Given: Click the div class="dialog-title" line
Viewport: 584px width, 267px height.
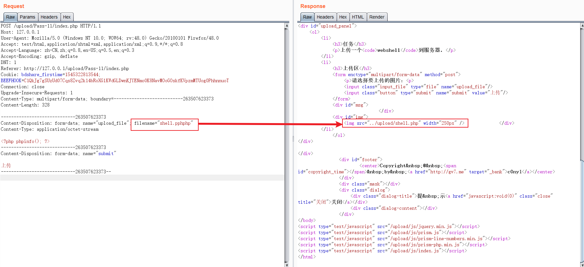Looking at the screenshot, I should click(x=452, y=196).
